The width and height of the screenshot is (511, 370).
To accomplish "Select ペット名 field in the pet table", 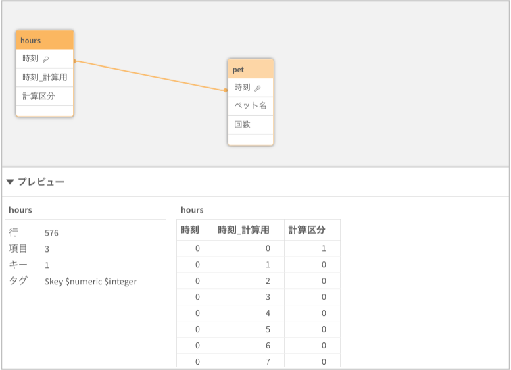I will [x=251, y=106].
